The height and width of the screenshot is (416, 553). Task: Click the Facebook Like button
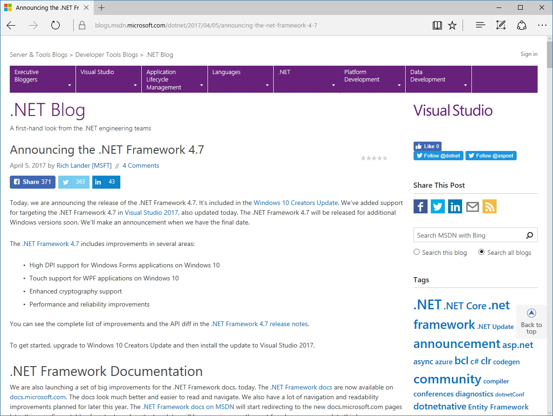tap(428, 146)
